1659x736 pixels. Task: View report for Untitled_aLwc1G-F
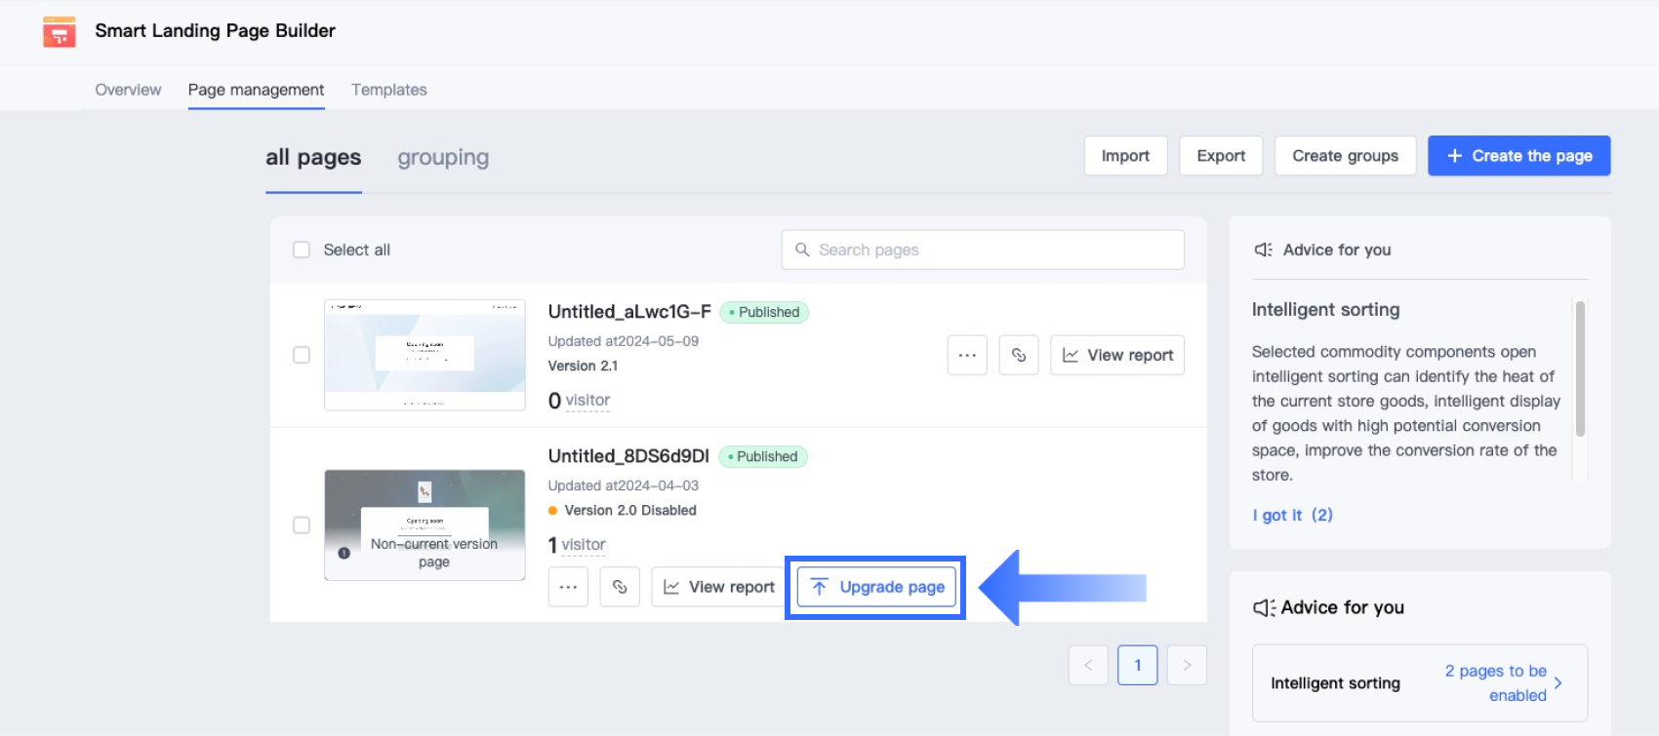[1117, 355]
